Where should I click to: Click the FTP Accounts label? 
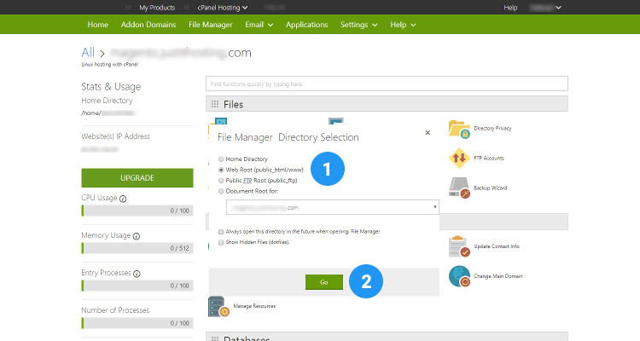(x=489, y=159)
